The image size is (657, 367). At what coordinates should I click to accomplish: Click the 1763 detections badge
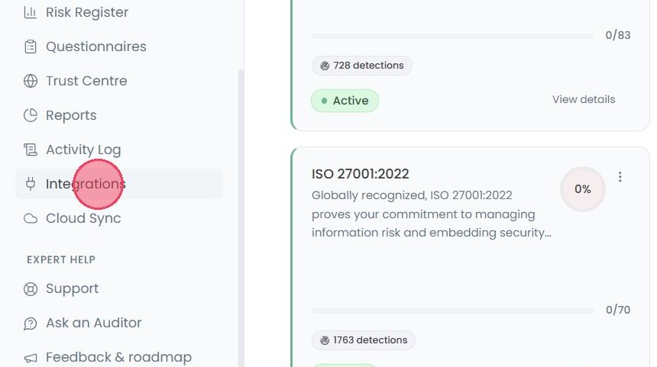[x=364, y=340]
